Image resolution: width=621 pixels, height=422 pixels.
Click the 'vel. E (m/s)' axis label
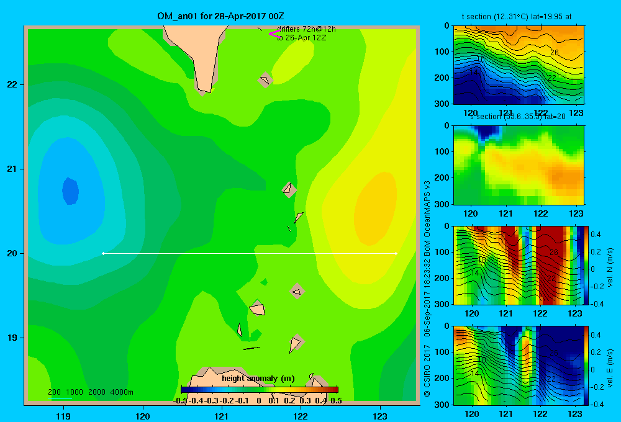[610, 367]
